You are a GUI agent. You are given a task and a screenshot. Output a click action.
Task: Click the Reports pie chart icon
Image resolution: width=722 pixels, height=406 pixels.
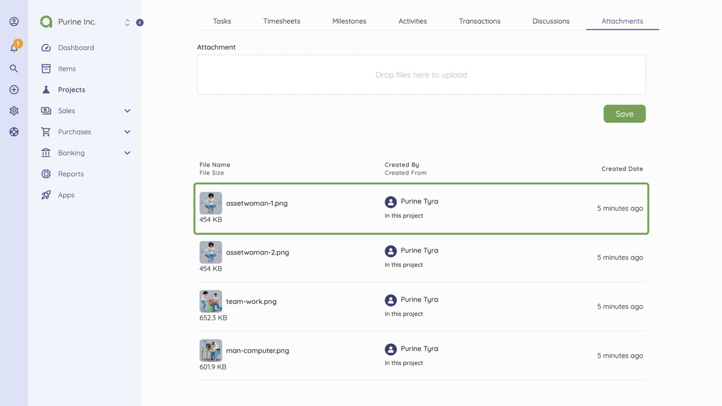(46, 174)
